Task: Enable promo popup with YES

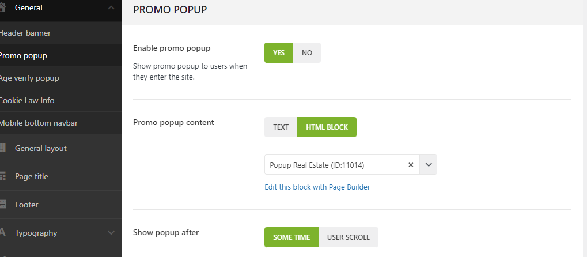Action: coord(279,52)
